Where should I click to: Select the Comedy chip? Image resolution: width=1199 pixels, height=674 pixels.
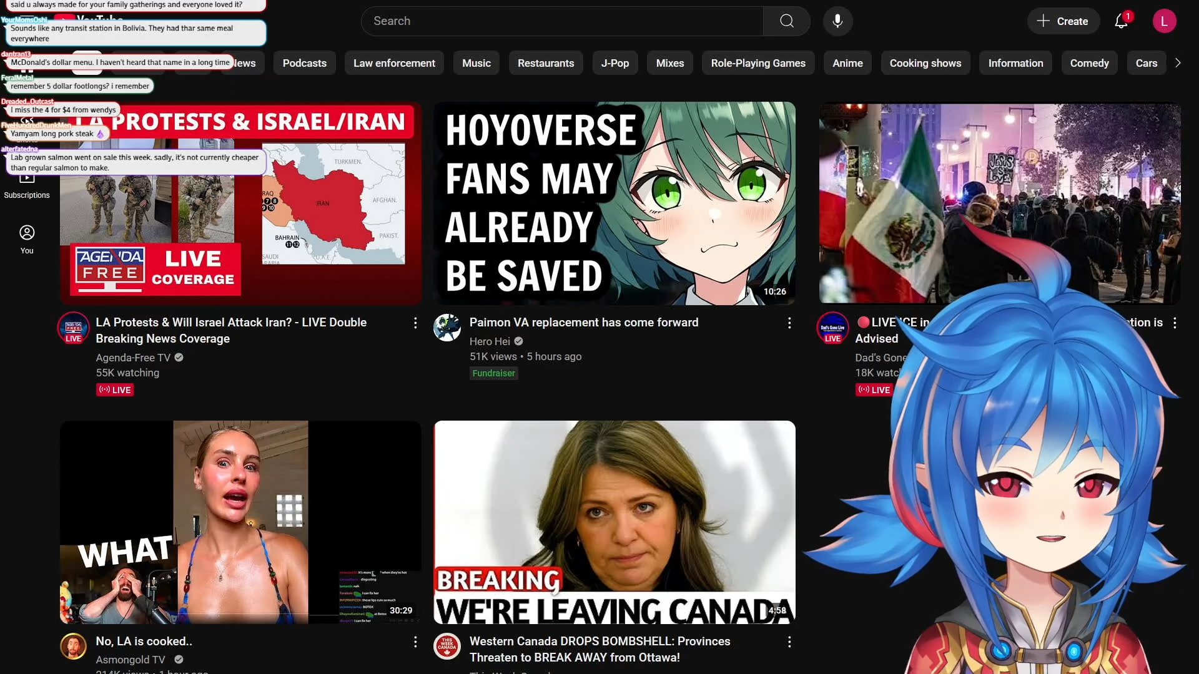tap(1089, 63)
